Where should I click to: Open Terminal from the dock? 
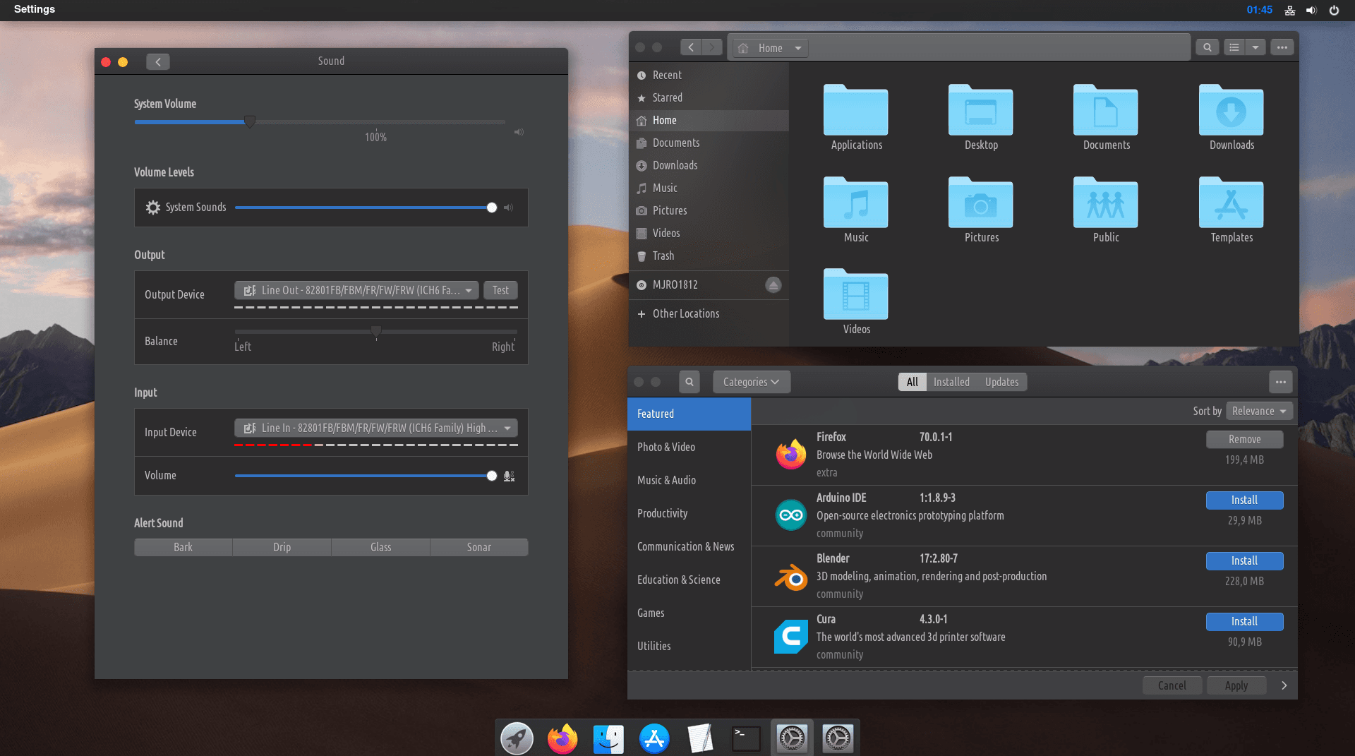[x=746, y=739]
